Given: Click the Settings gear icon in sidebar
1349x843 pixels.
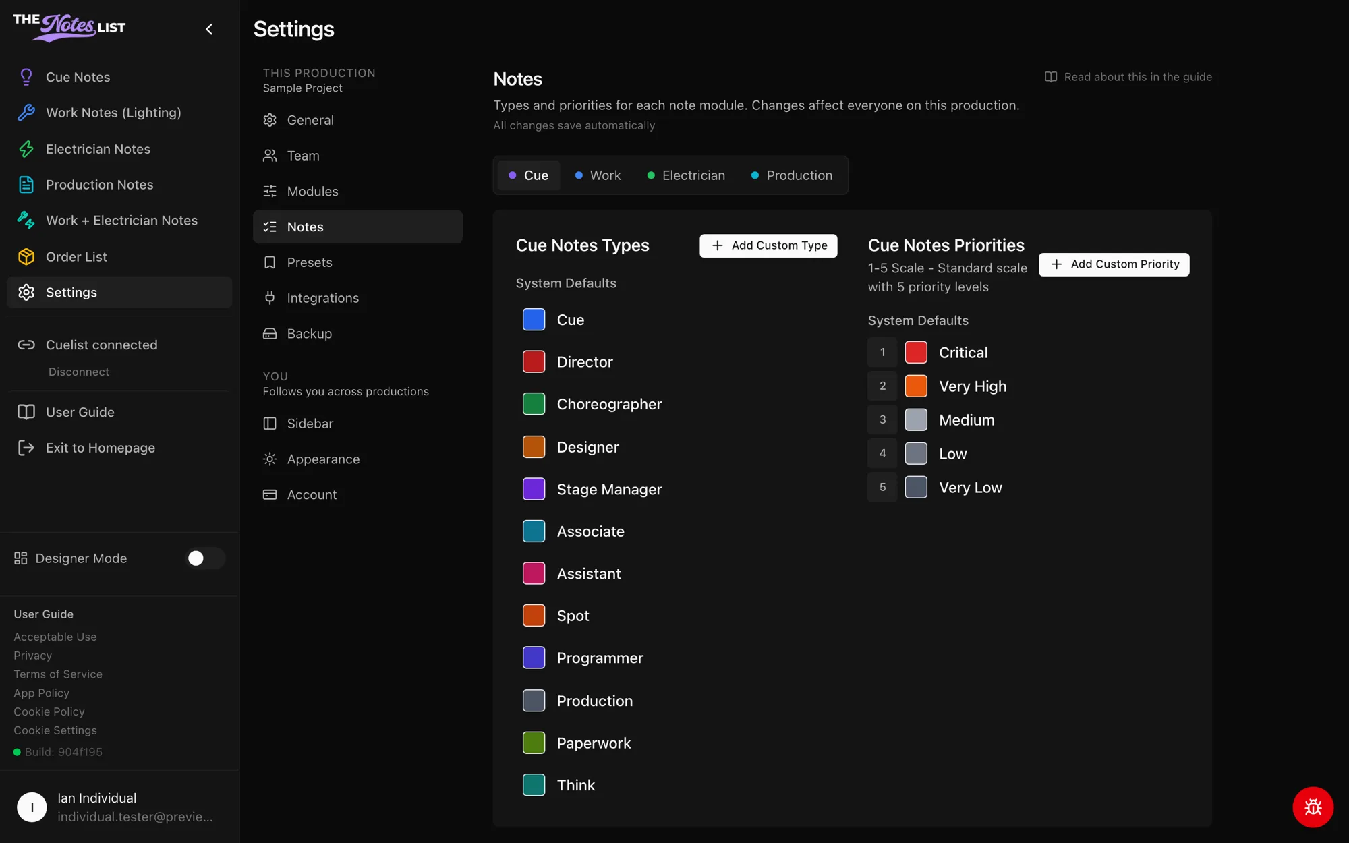Looking at the screenshot, I should pos(26,293).
